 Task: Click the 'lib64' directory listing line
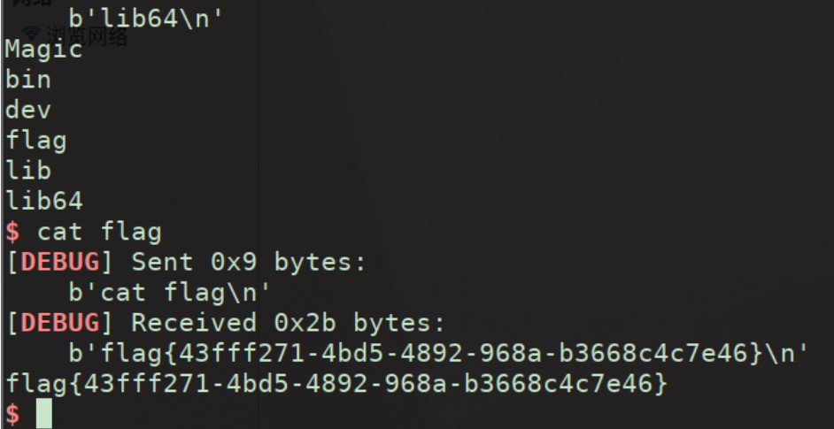coord(43,202)
